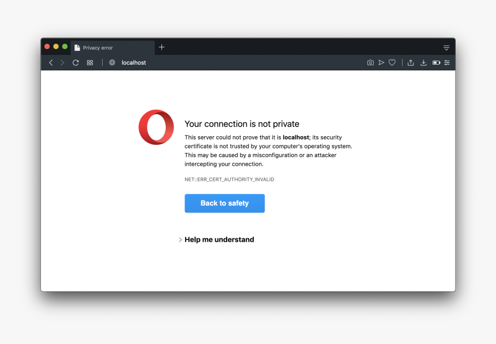This screenshot has width=496, height=344.
Task: Open a new tab with plus button
Action: coord(161,47)
